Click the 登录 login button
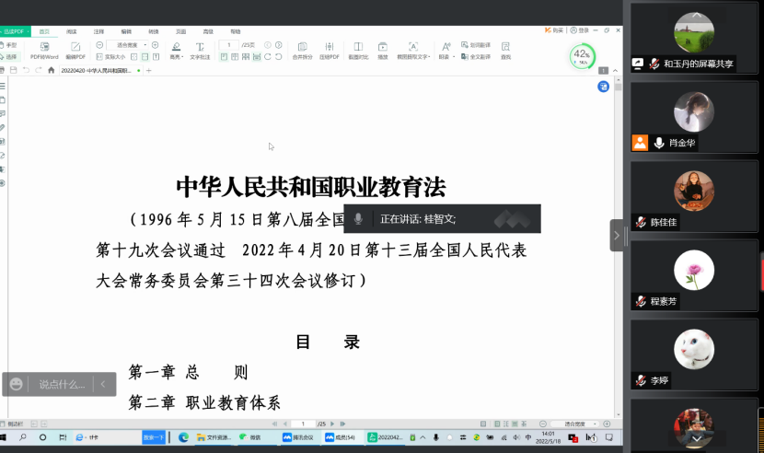The width and height of the screenshot is (764, 453). point(580,30)
